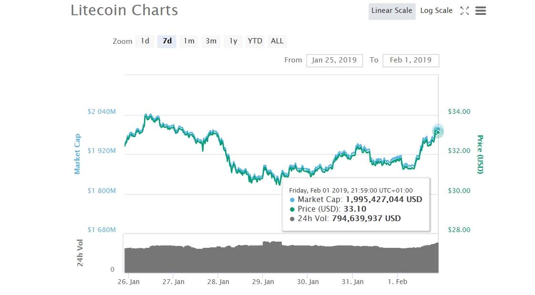Select YTD zoom range
This screenshot has height=295, width=535.
tap(255, 41)
